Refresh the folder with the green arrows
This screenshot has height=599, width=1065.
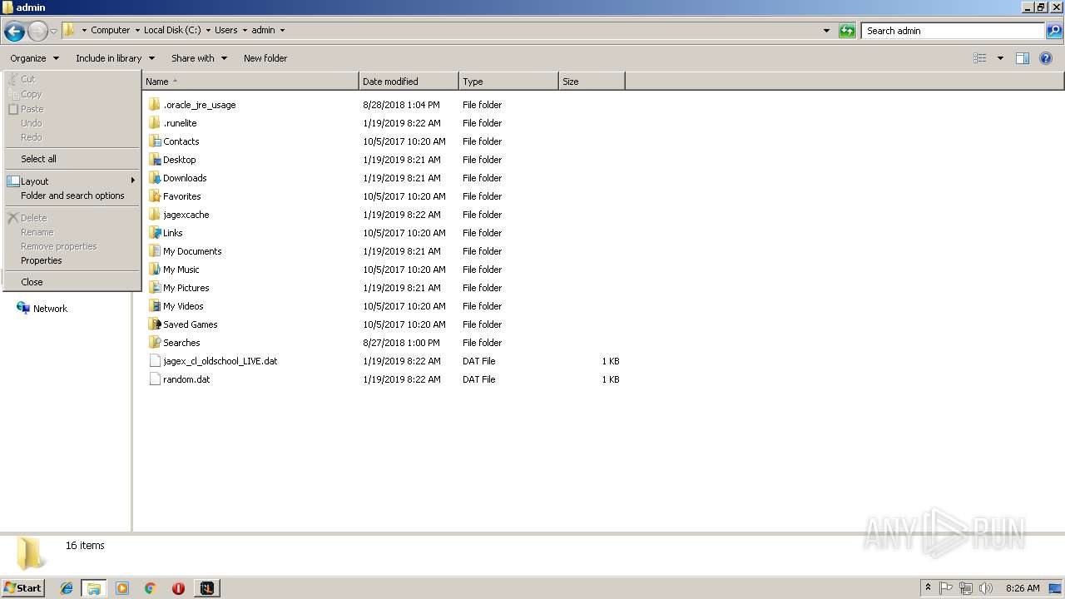[847, 31]
